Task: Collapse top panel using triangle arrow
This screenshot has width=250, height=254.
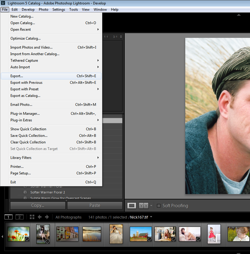Action: (239, 15)
